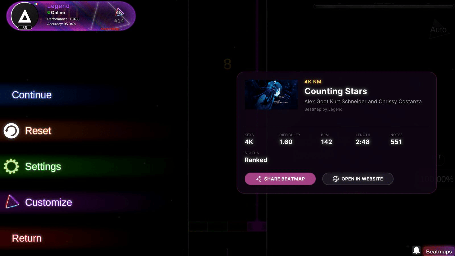Viewport: 455px width, 256px height.
Task: Click the BPM value 142
Action: tap(326, 142)
